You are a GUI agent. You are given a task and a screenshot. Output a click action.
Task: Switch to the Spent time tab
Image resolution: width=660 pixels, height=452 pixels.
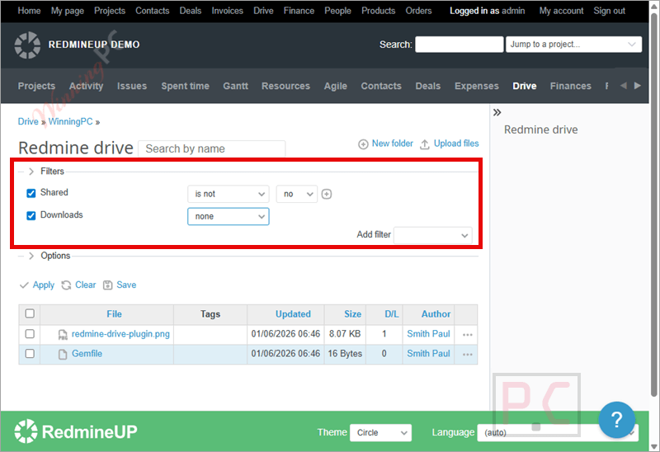click(x=185, y=86)
